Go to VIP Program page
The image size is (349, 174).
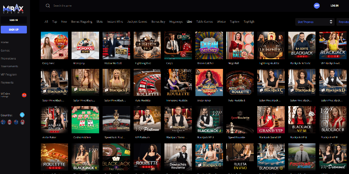[x=9, y=74]
